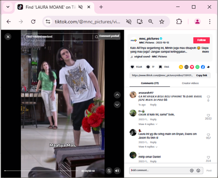Go back in browser
Image resolution: width=218 pixels, height=178 pixels.
click(9, 22)
